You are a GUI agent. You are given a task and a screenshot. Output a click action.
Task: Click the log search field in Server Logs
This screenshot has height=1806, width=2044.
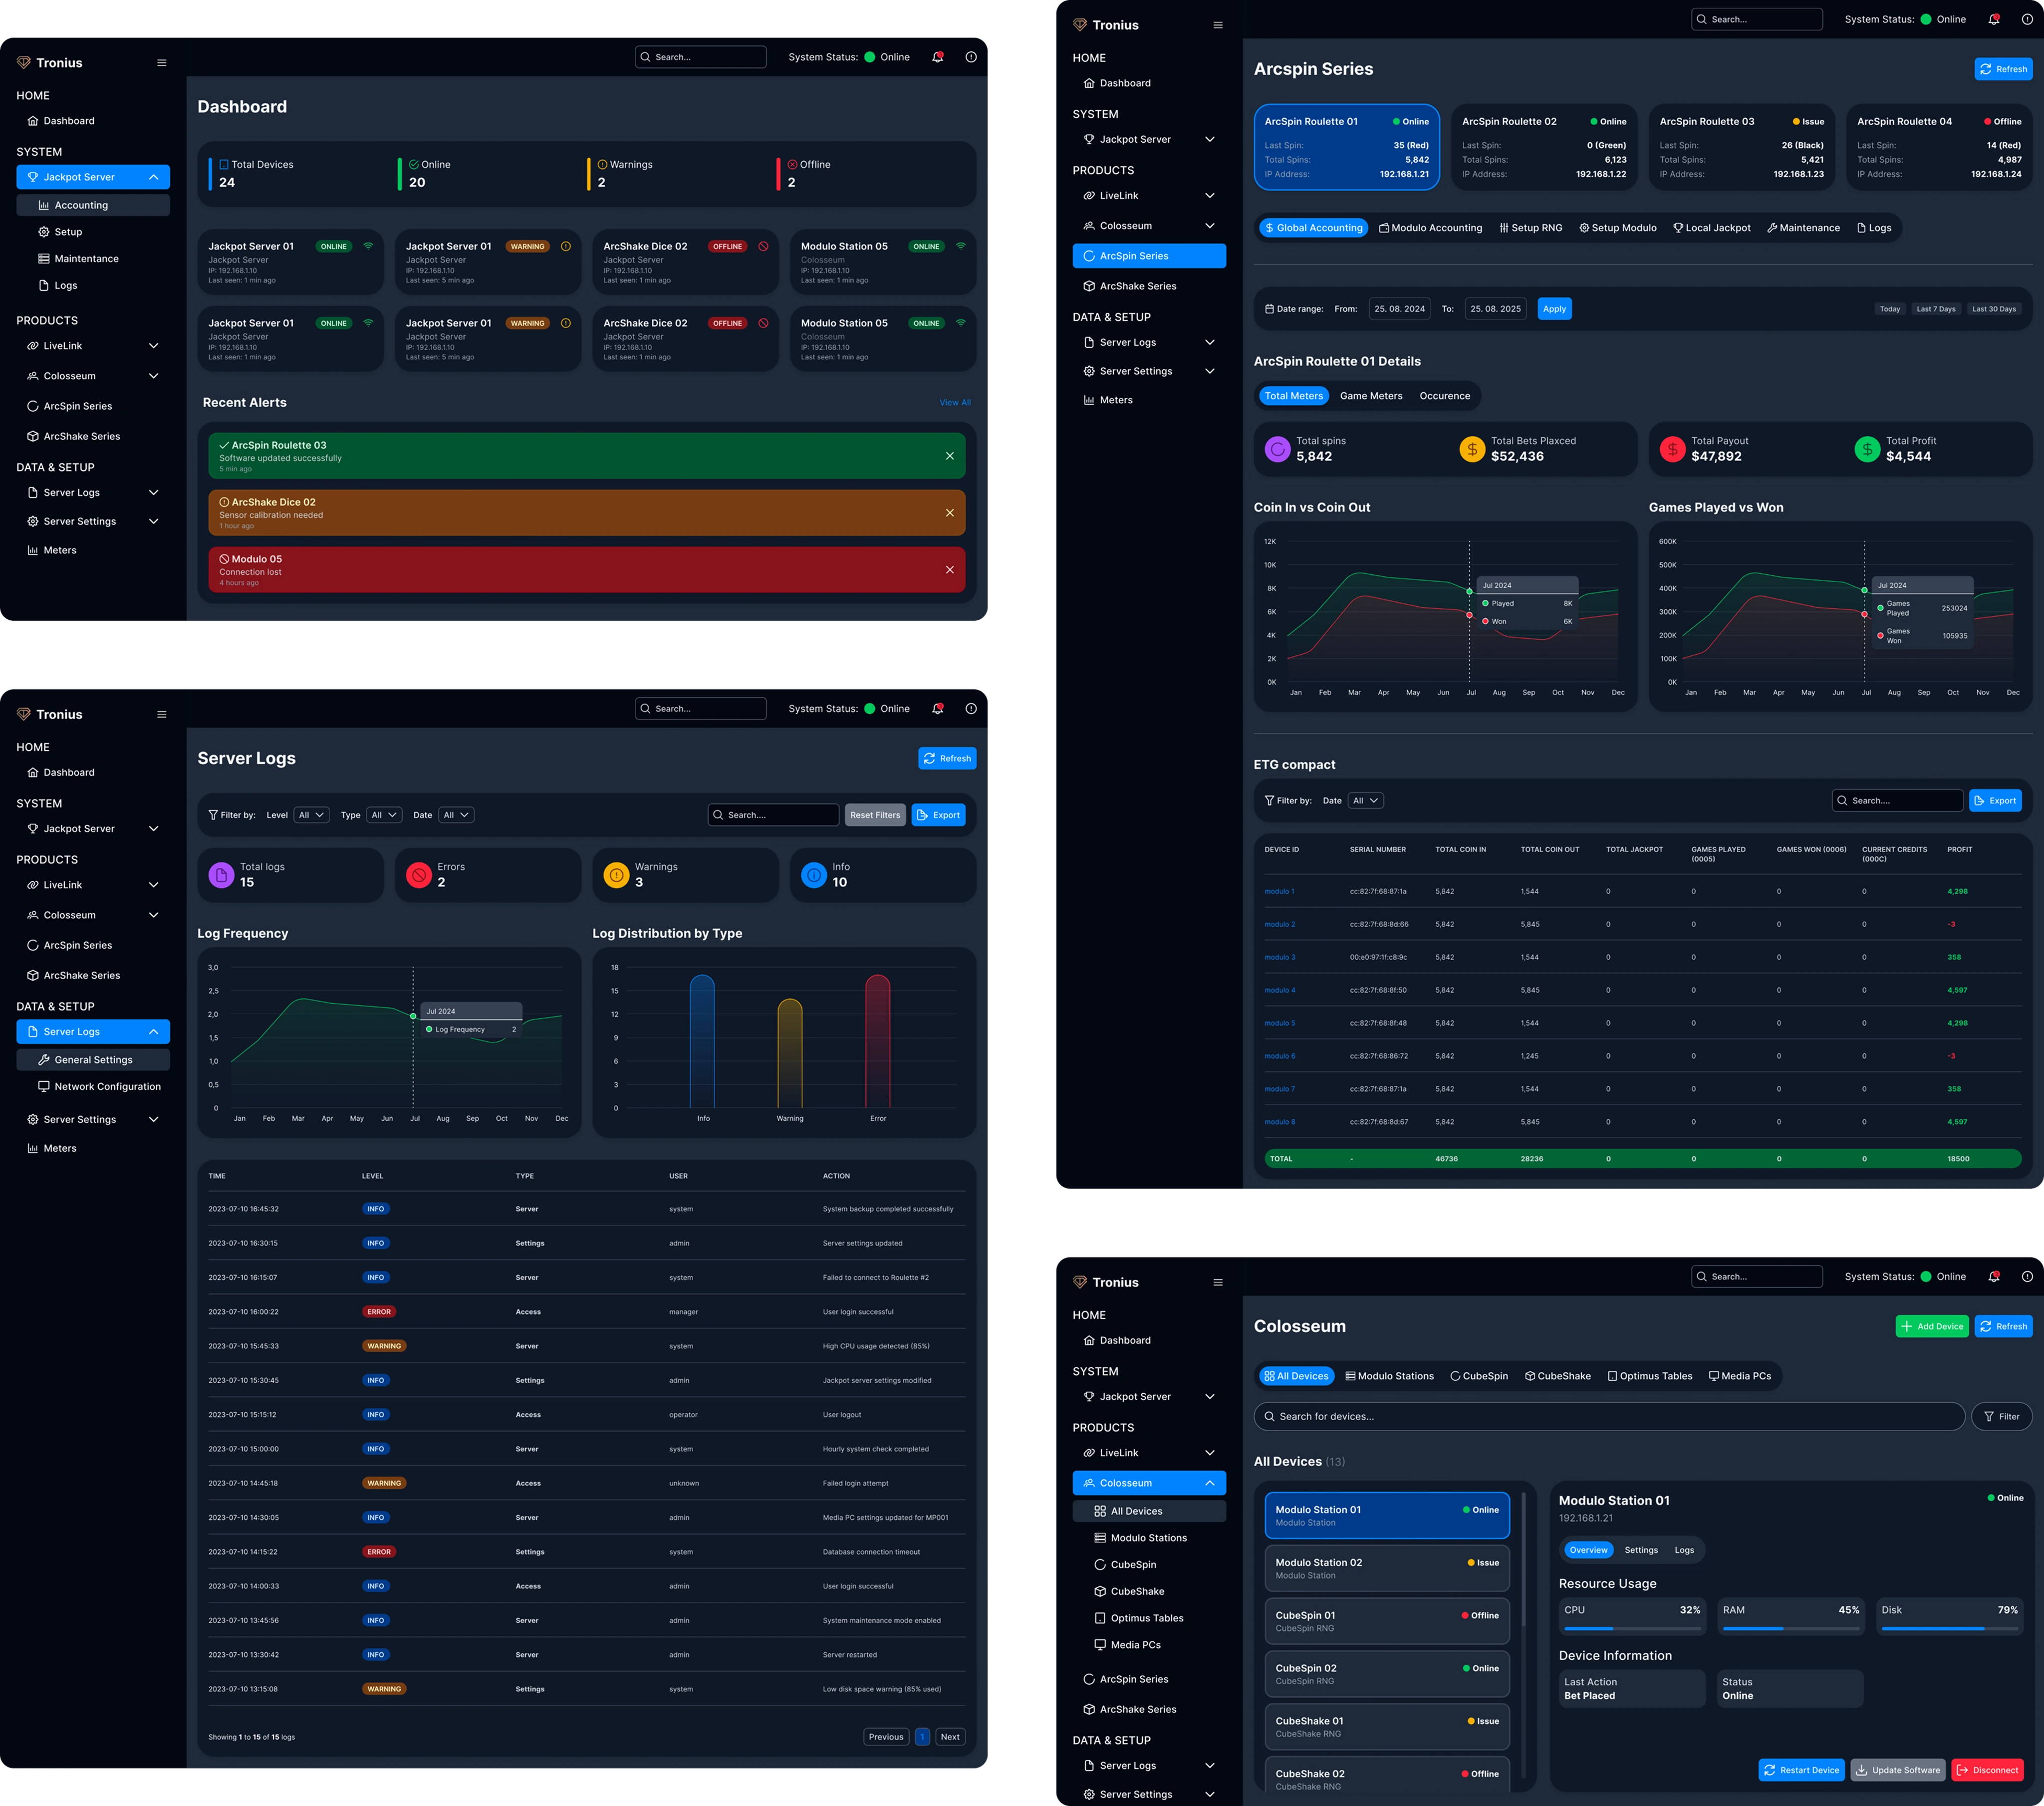773,815
